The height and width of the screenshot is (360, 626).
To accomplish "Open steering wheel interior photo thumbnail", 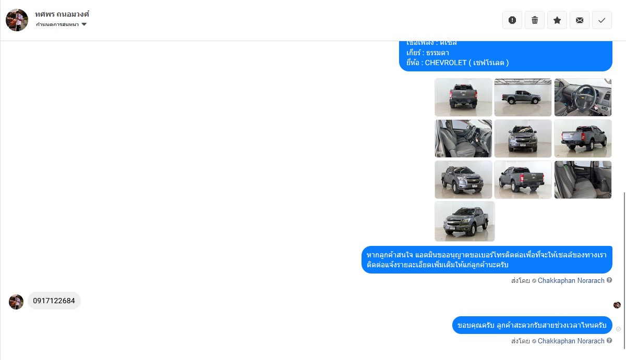I will tap(583, 97).
